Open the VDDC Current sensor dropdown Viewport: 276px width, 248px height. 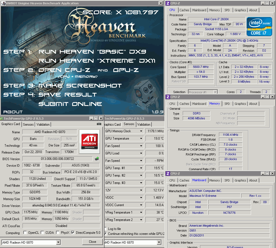tap(141, 205)
